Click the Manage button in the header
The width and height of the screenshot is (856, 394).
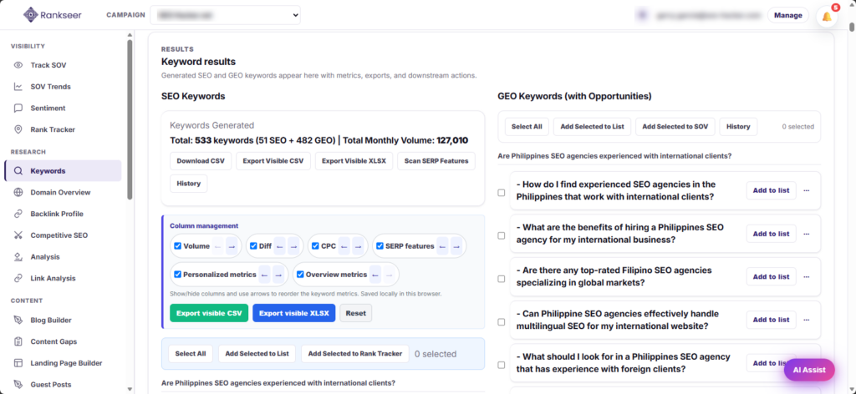[x=788, y=15]
